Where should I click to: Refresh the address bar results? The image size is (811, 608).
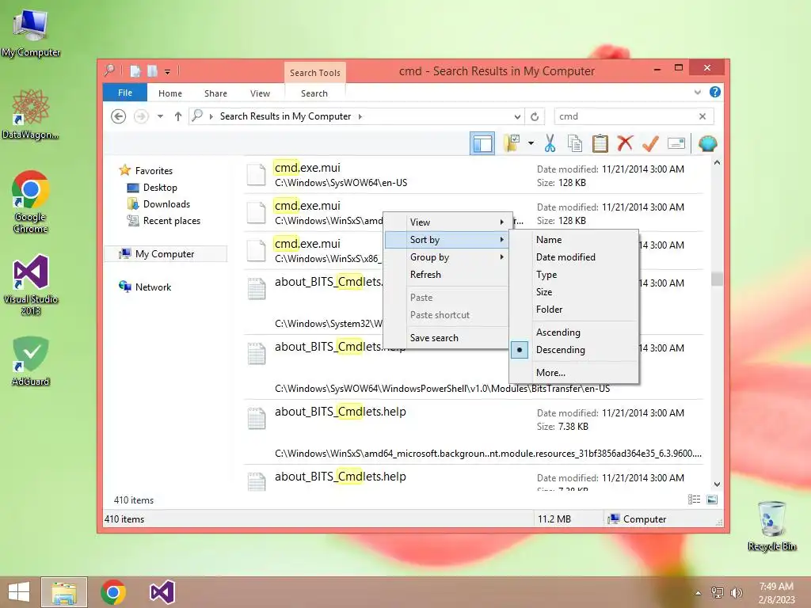click(535, 116)
